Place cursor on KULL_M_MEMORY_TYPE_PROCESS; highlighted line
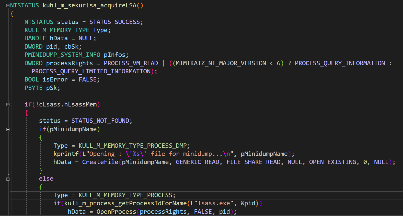Viewport: 403px width, 216px height. coord(125,195)
